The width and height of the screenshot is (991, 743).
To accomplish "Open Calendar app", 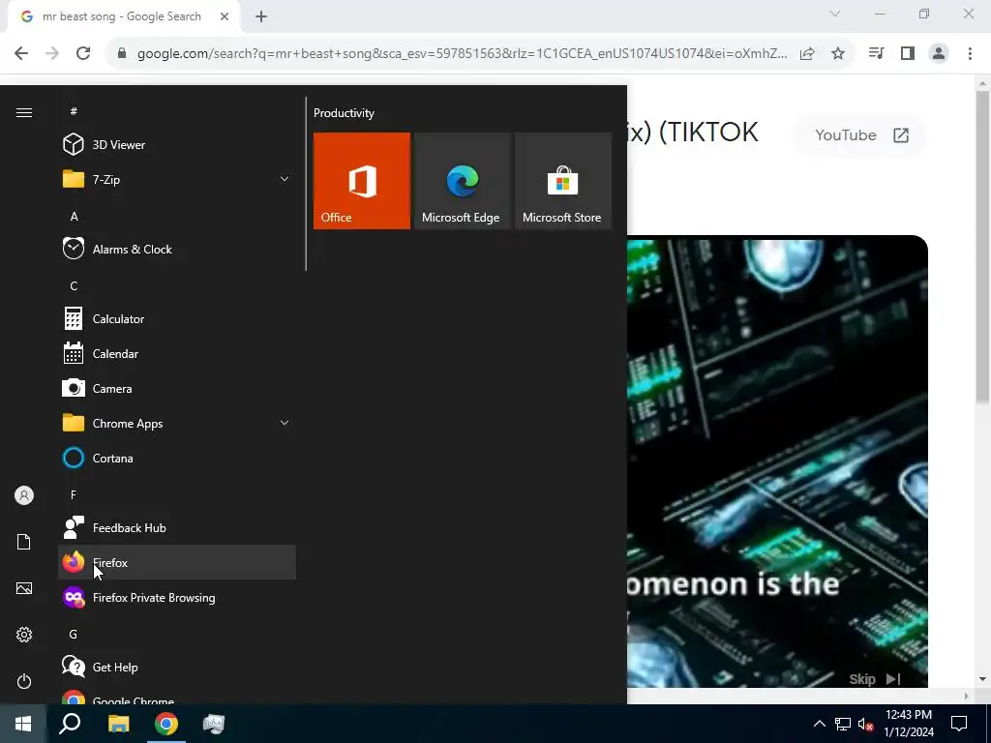I will point(176,354).
